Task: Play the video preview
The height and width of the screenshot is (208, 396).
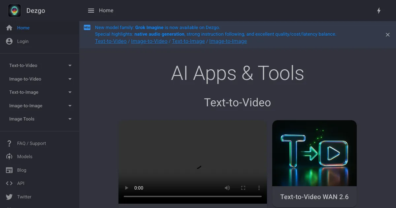Action: coord(126,188)
